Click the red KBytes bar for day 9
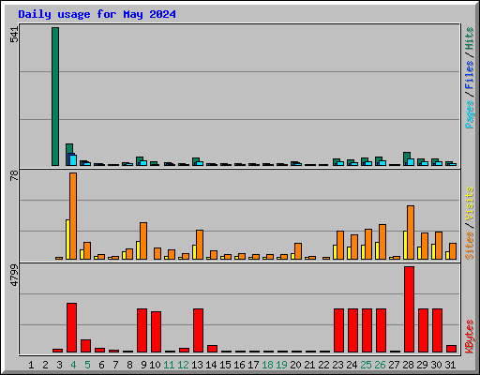Viewport: 480px width, 375px height. (142, 330)
